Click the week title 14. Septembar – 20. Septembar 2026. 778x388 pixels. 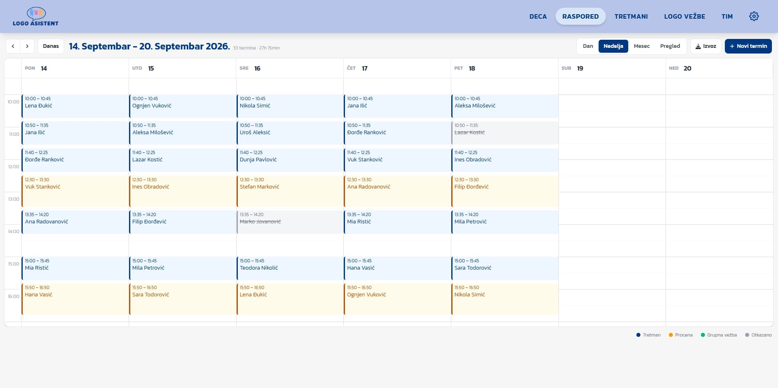149,46
